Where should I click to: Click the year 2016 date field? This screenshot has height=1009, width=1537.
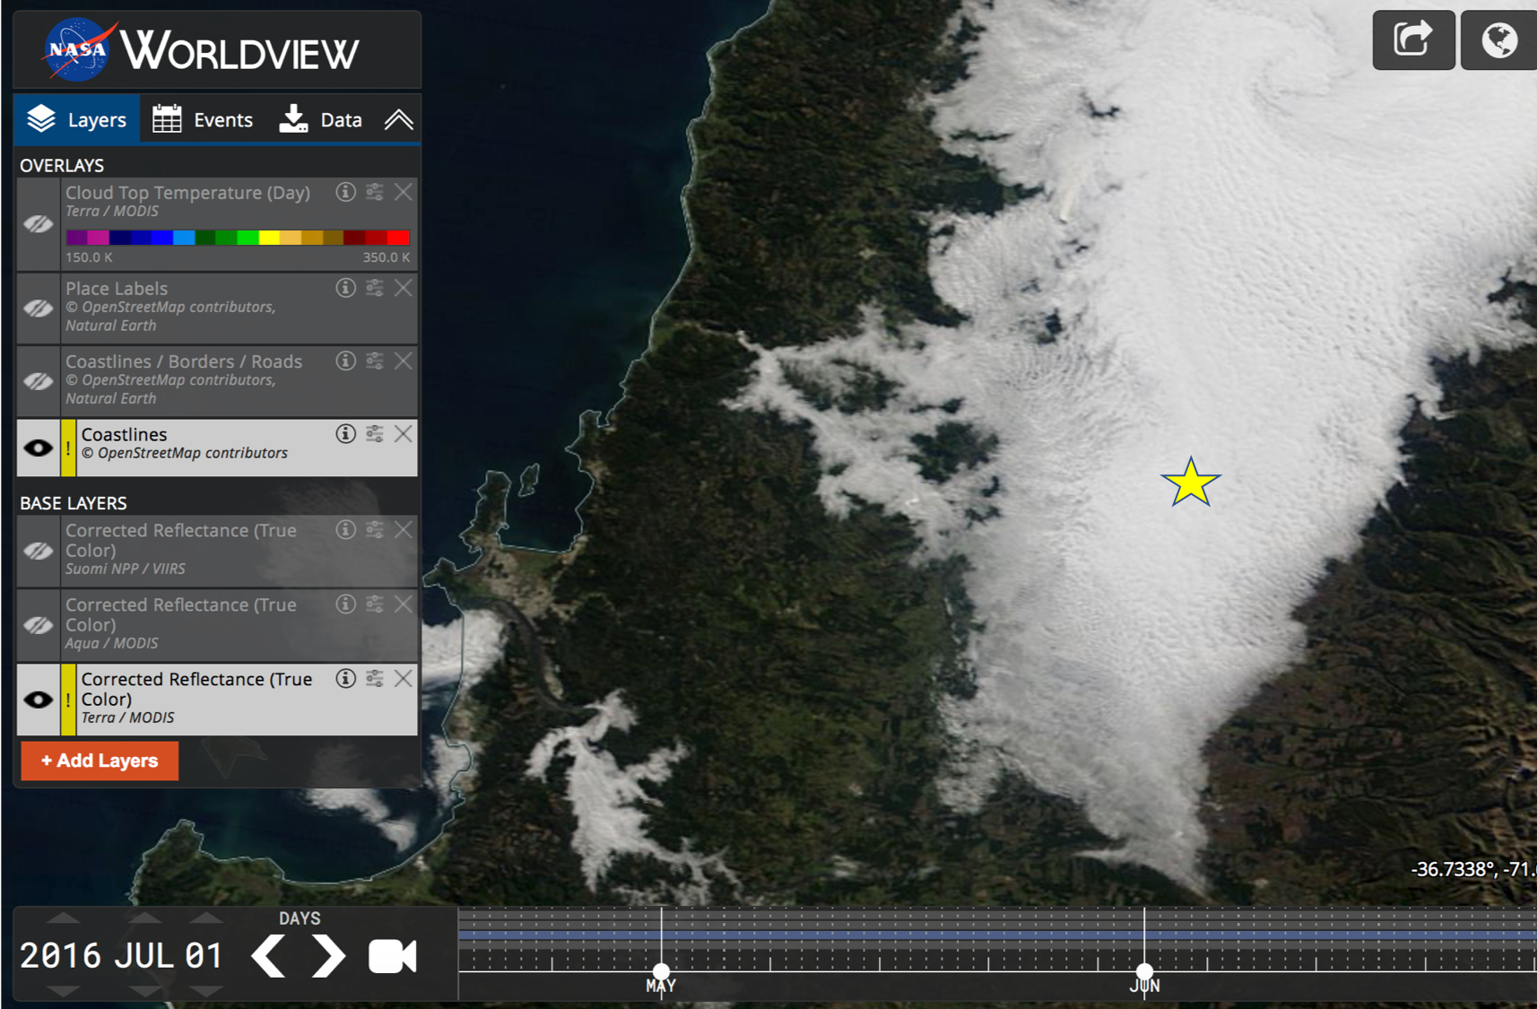[x=61, y=956]
